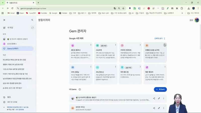This screenshot has height=113, width=201.
Task: Click the hamburger main menu icon
Action: [4, 20]
